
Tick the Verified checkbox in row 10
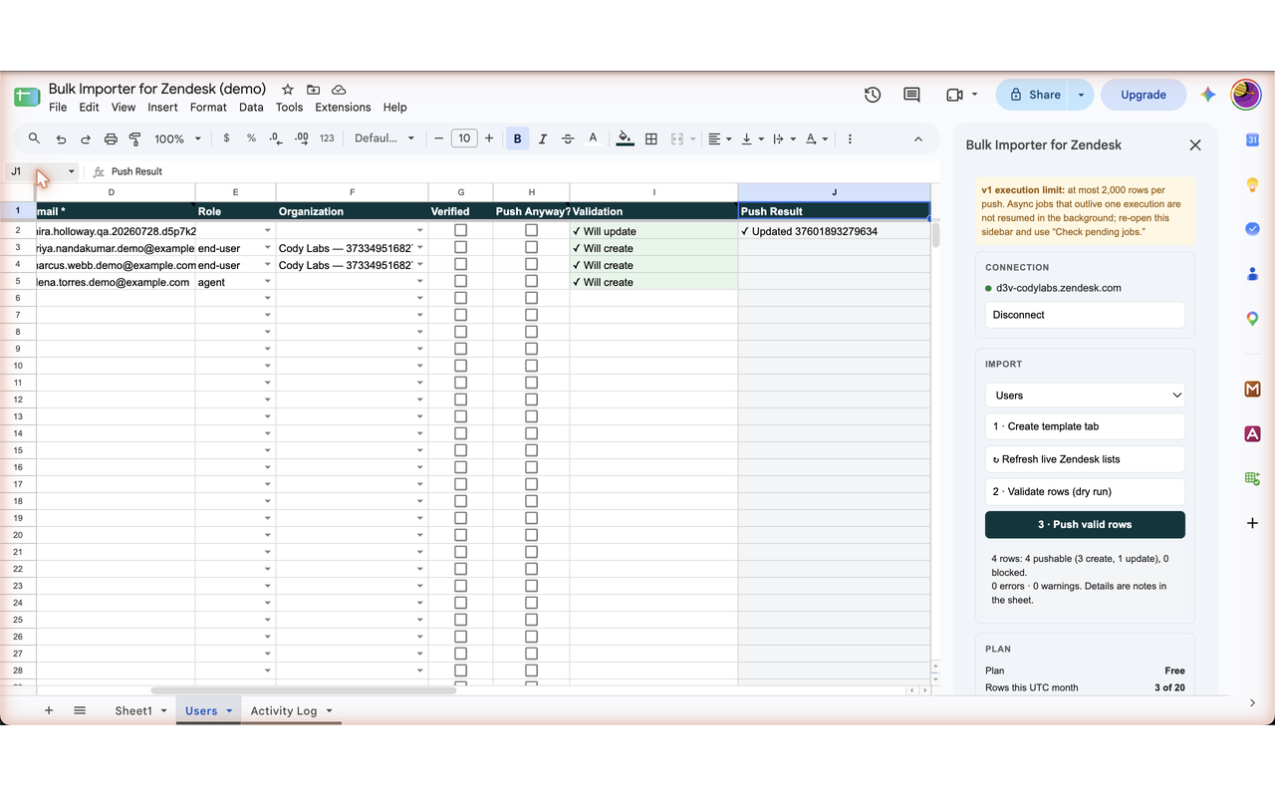[460, 366]
